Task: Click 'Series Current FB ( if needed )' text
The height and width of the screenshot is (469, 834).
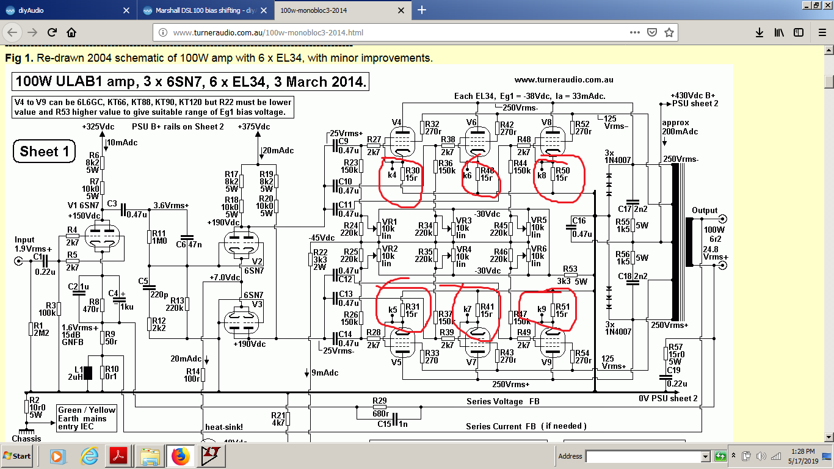Action: [526, 426]
